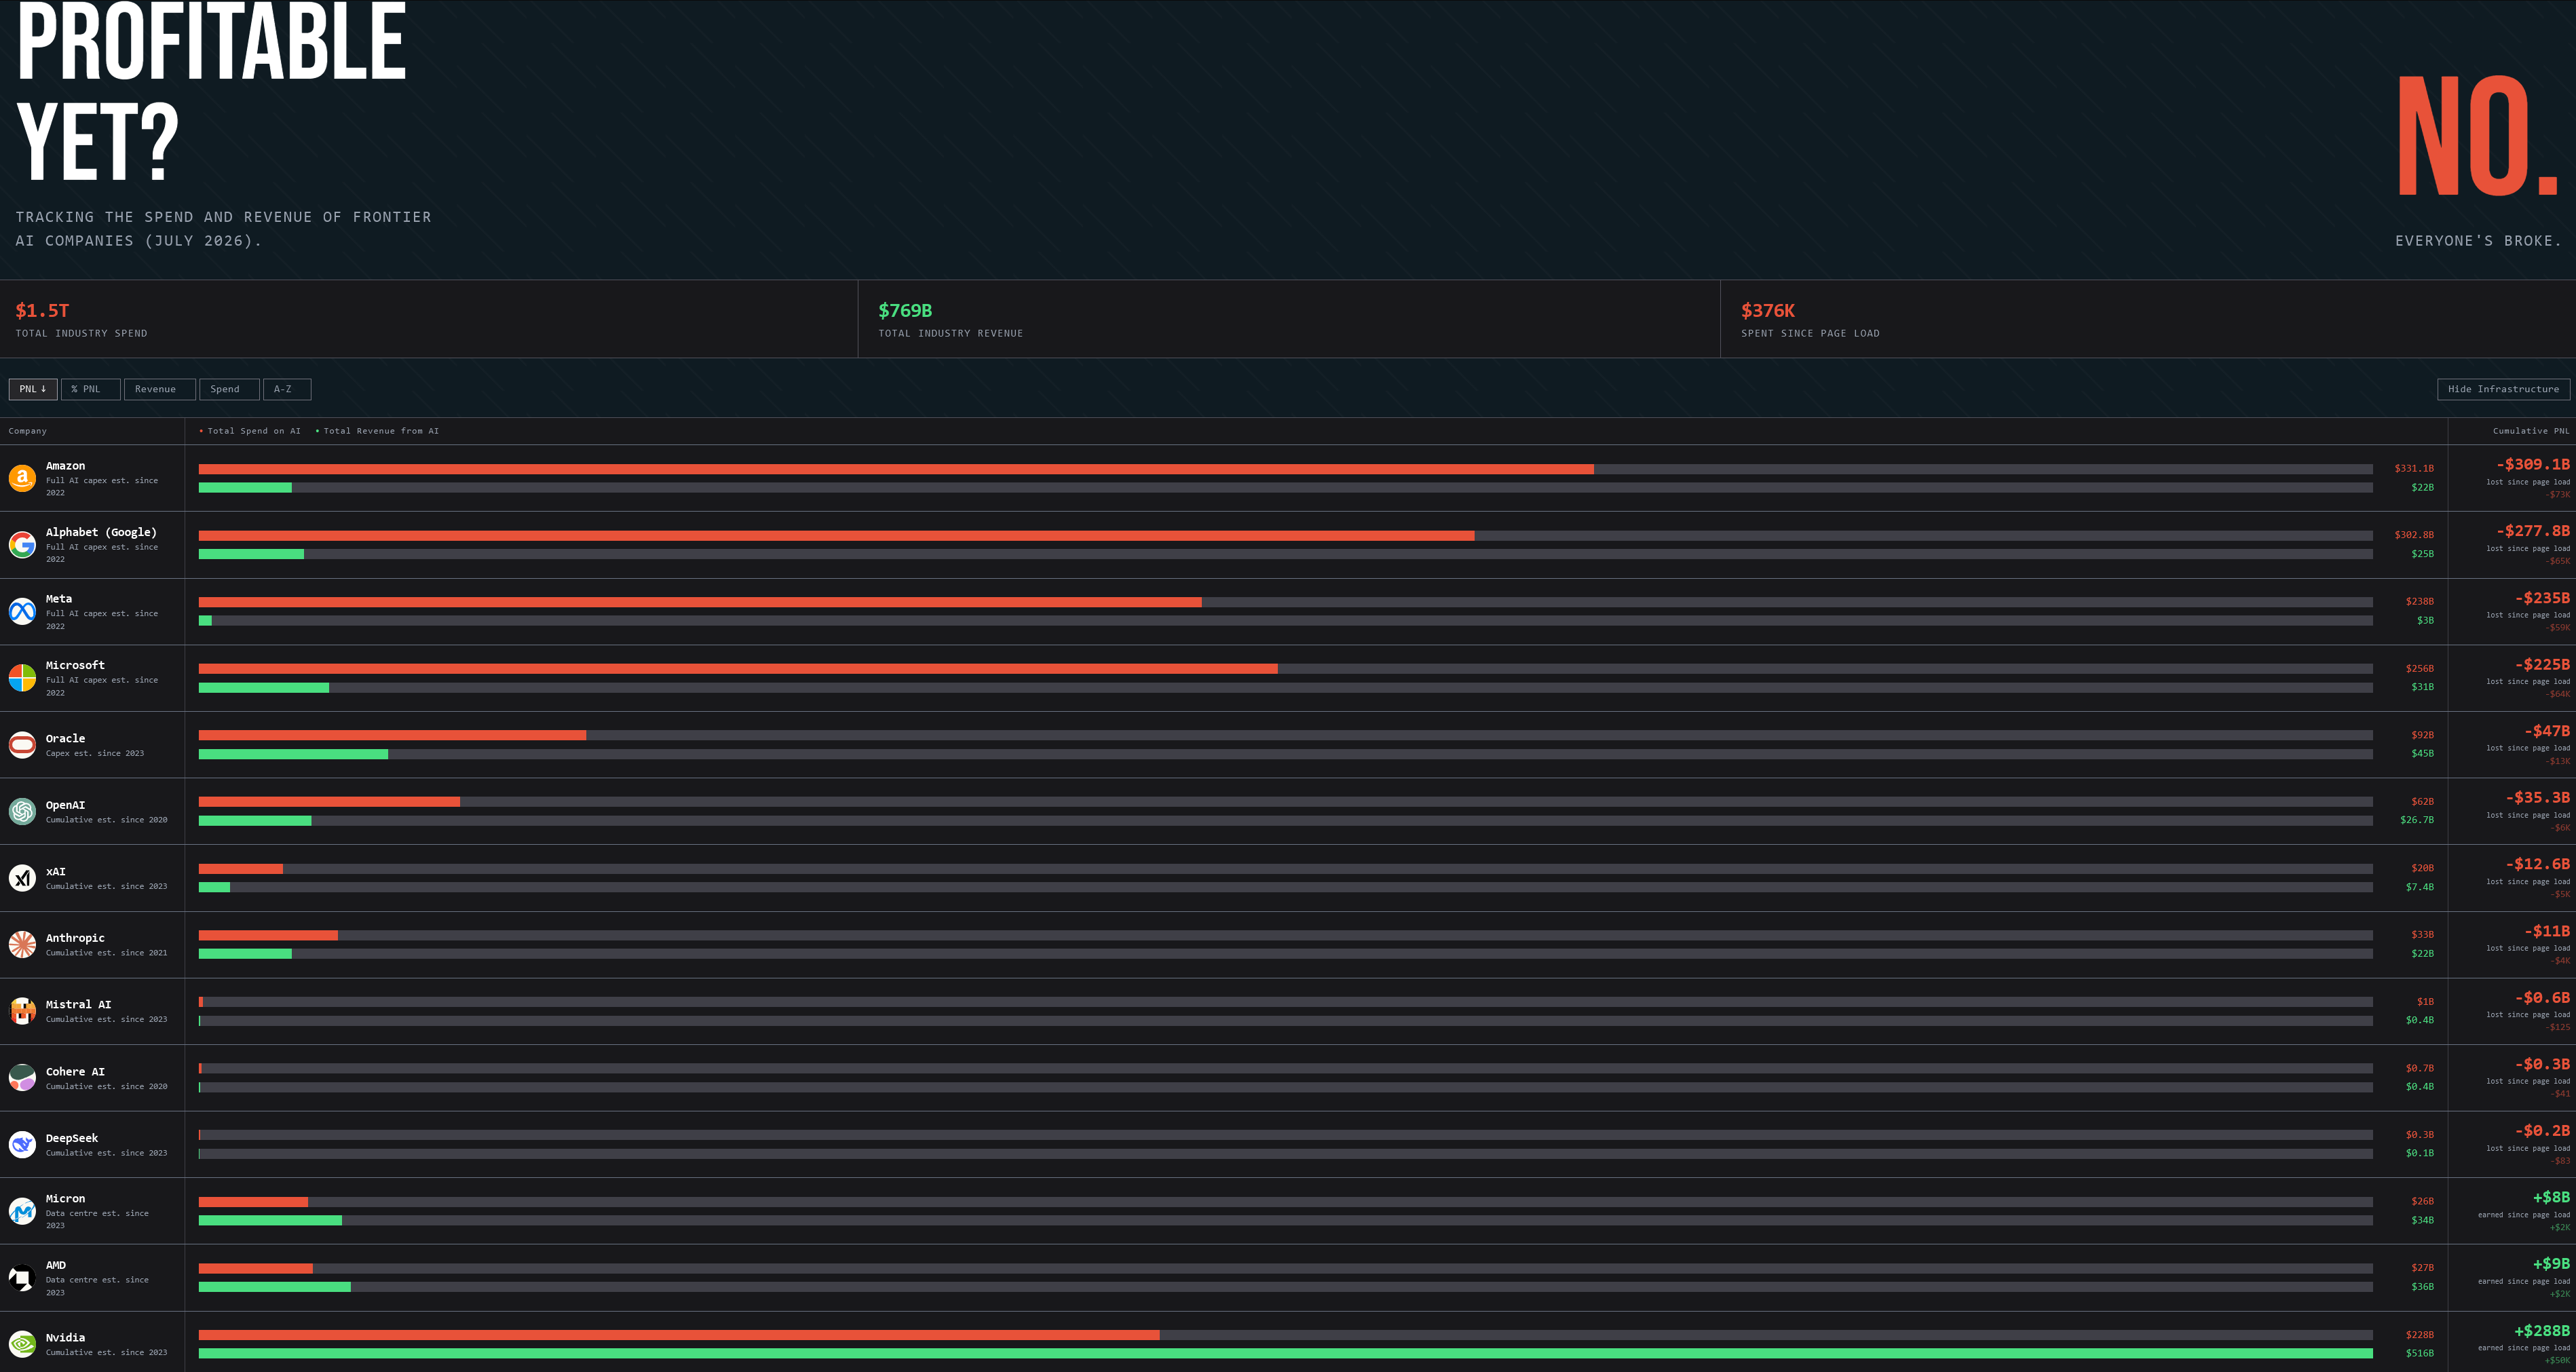
Task: Click Oracle's green revenue bar
Action: (293, 754)
